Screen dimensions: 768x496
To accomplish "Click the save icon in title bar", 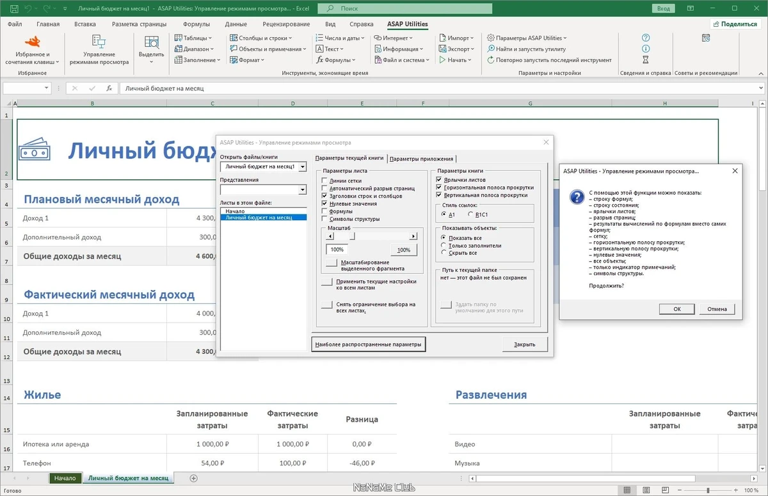I will [13, 9].
